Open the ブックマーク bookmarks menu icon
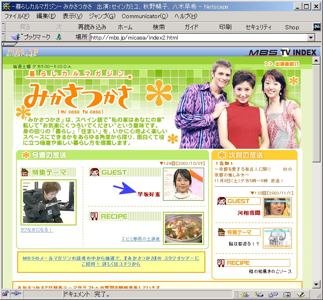 (16, 37)
